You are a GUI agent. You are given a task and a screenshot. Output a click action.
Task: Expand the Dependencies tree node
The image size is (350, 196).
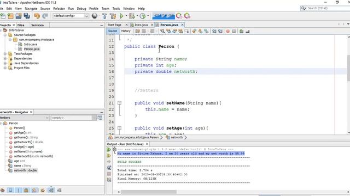[x=5, y=58]
